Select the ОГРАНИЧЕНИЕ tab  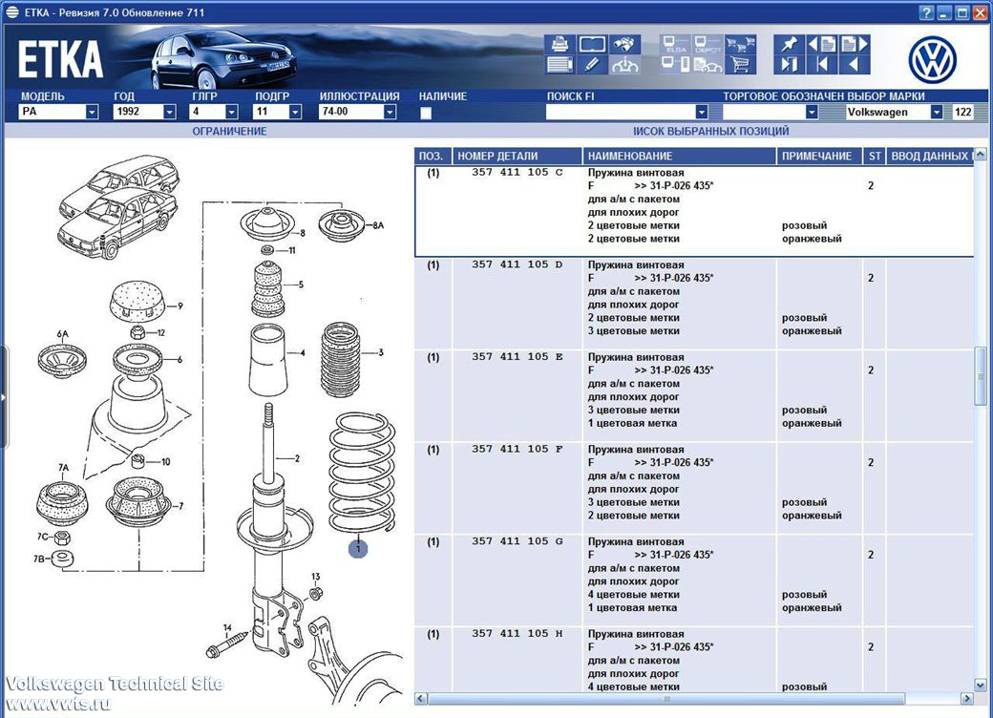tap(229, 131)
